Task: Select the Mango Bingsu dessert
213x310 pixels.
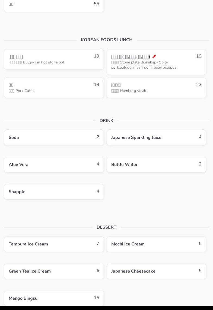Action: 54,298
